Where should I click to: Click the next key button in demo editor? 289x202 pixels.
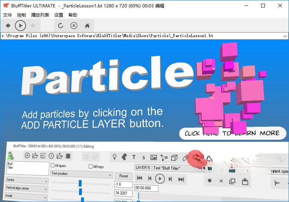click(x=170, y=179)
